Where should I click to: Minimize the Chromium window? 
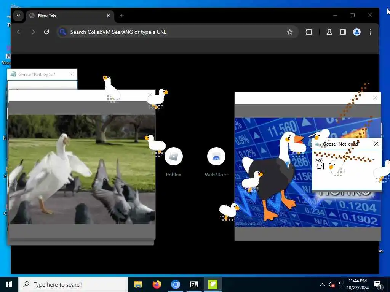pyautogui.click(x=335, y=15)
